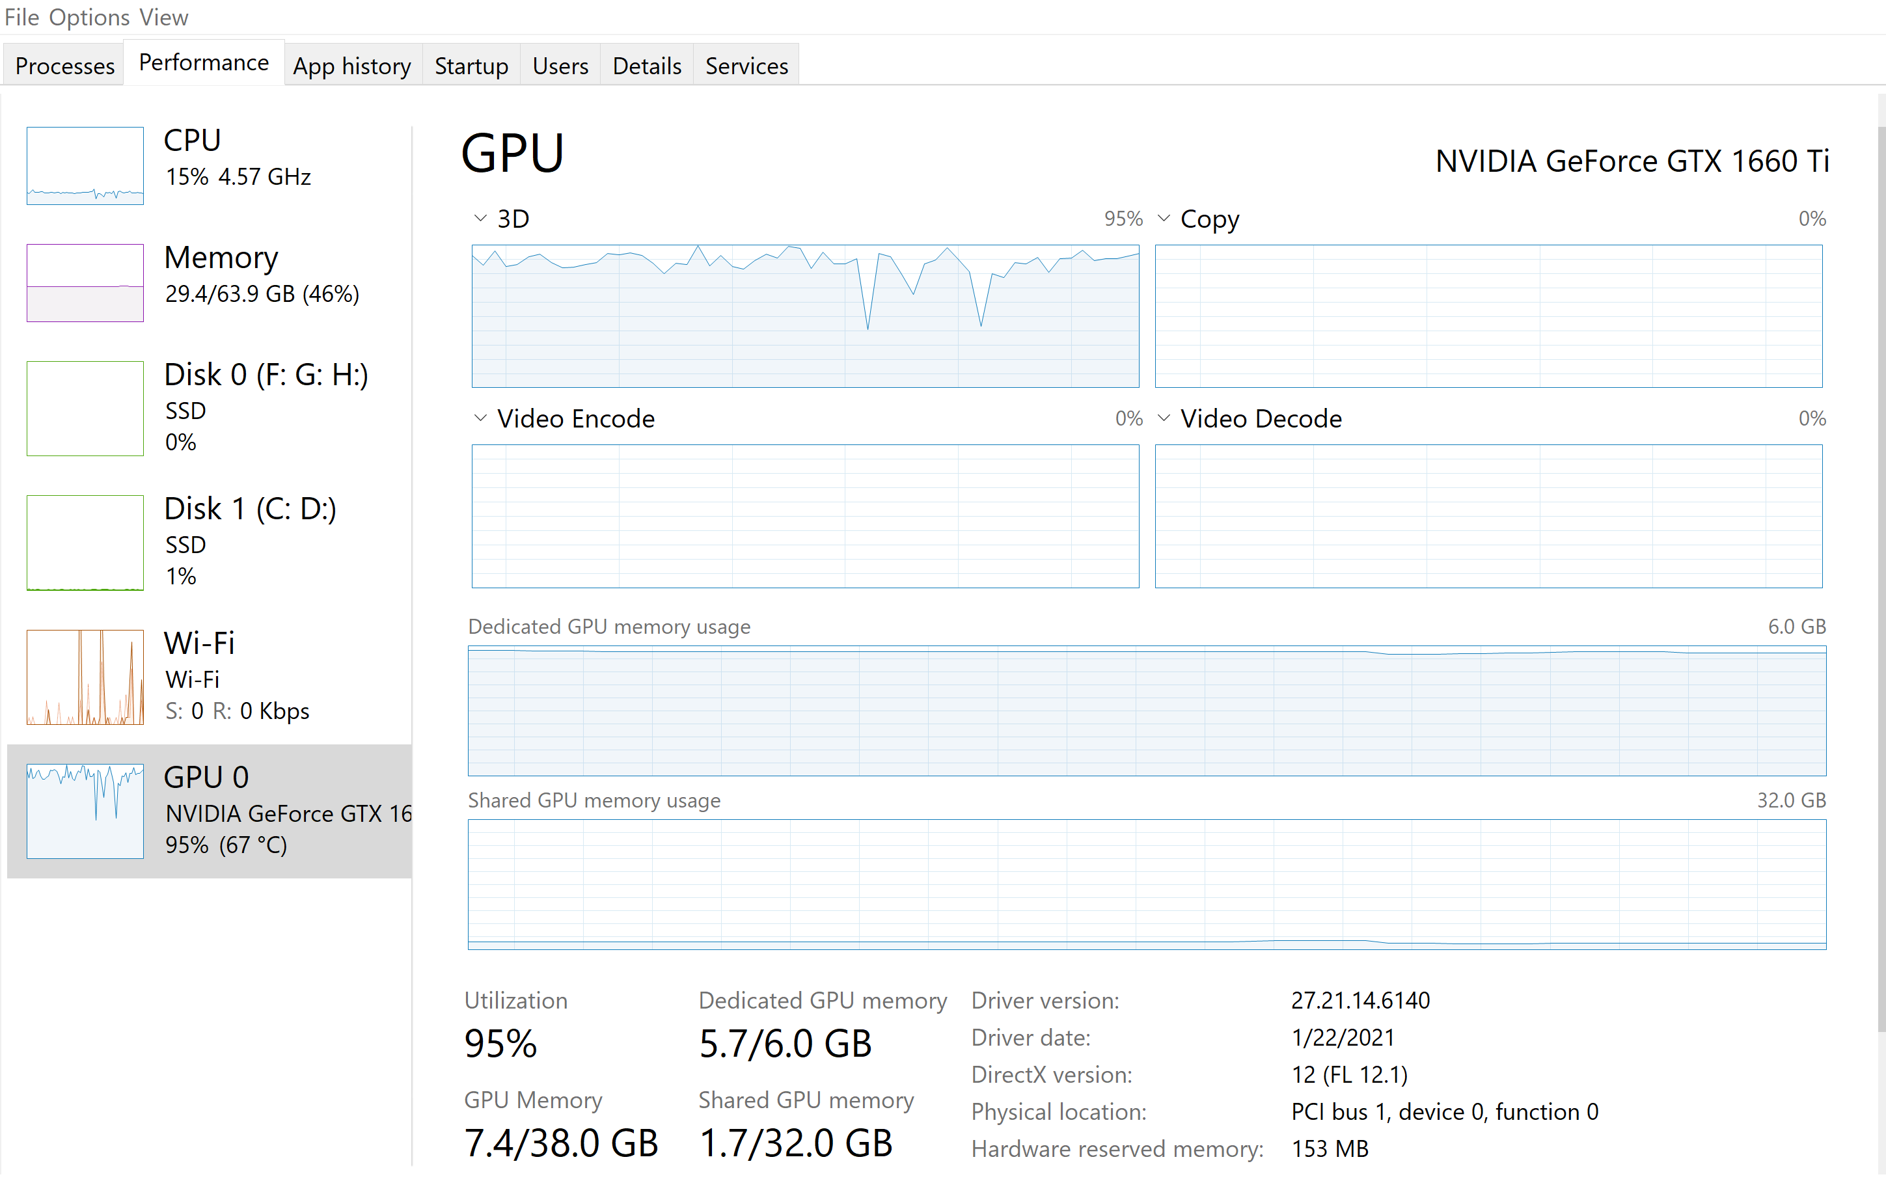Click the 7.4/38.0 GB GPU Memory value
The width and height of the screenshot is (1886, 1181).
[x=561, y=1143]
